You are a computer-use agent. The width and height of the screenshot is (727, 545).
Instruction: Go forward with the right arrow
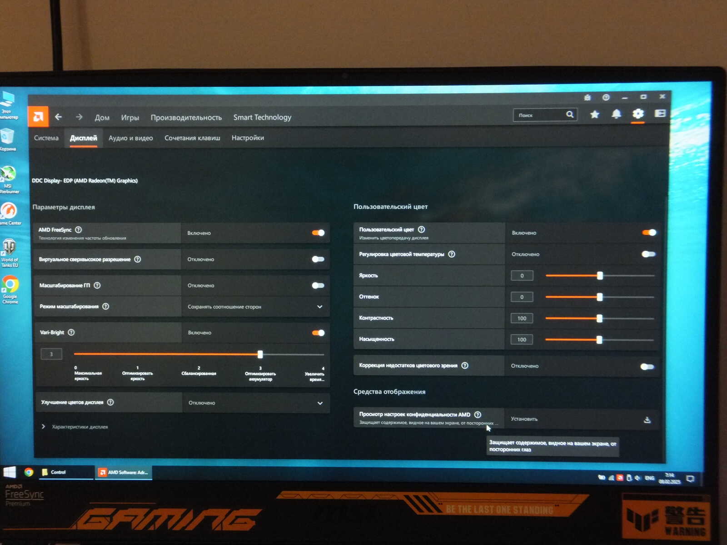point(79,117)
